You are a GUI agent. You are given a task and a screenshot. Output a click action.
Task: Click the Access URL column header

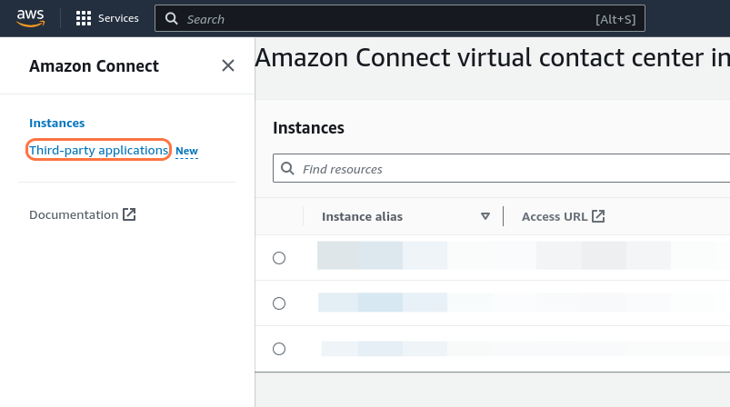tap(554, 216)
